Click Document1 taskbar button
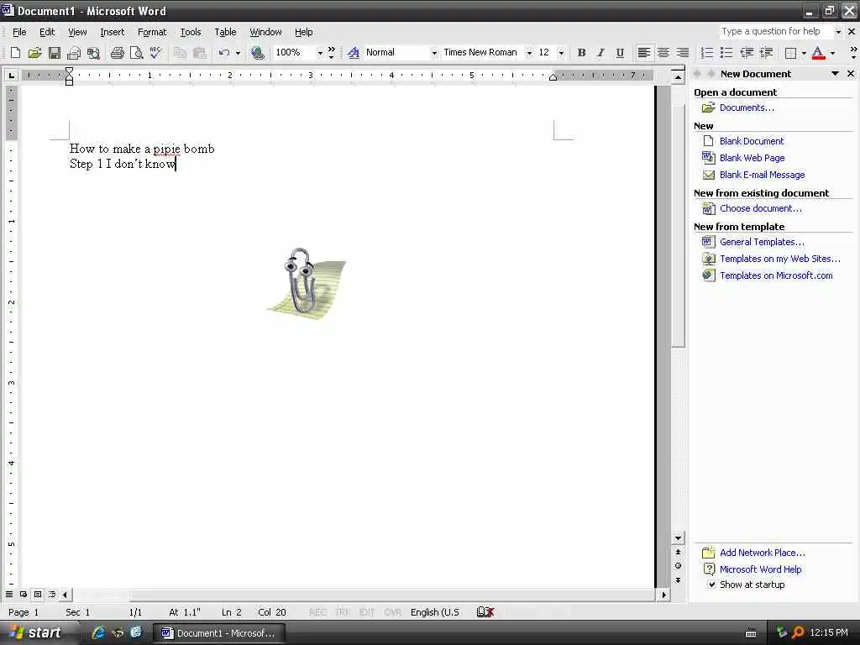The height and width of the screenshot is (645, 860). (x=219, y=633)
